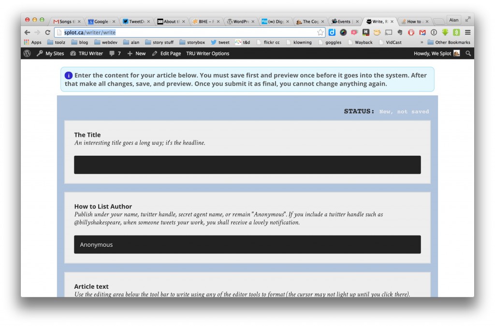Image resolution: width=495 pixels, height=326 pixels.
Task: Open the WordPress logo menu
Action: [x=27, y=53]
